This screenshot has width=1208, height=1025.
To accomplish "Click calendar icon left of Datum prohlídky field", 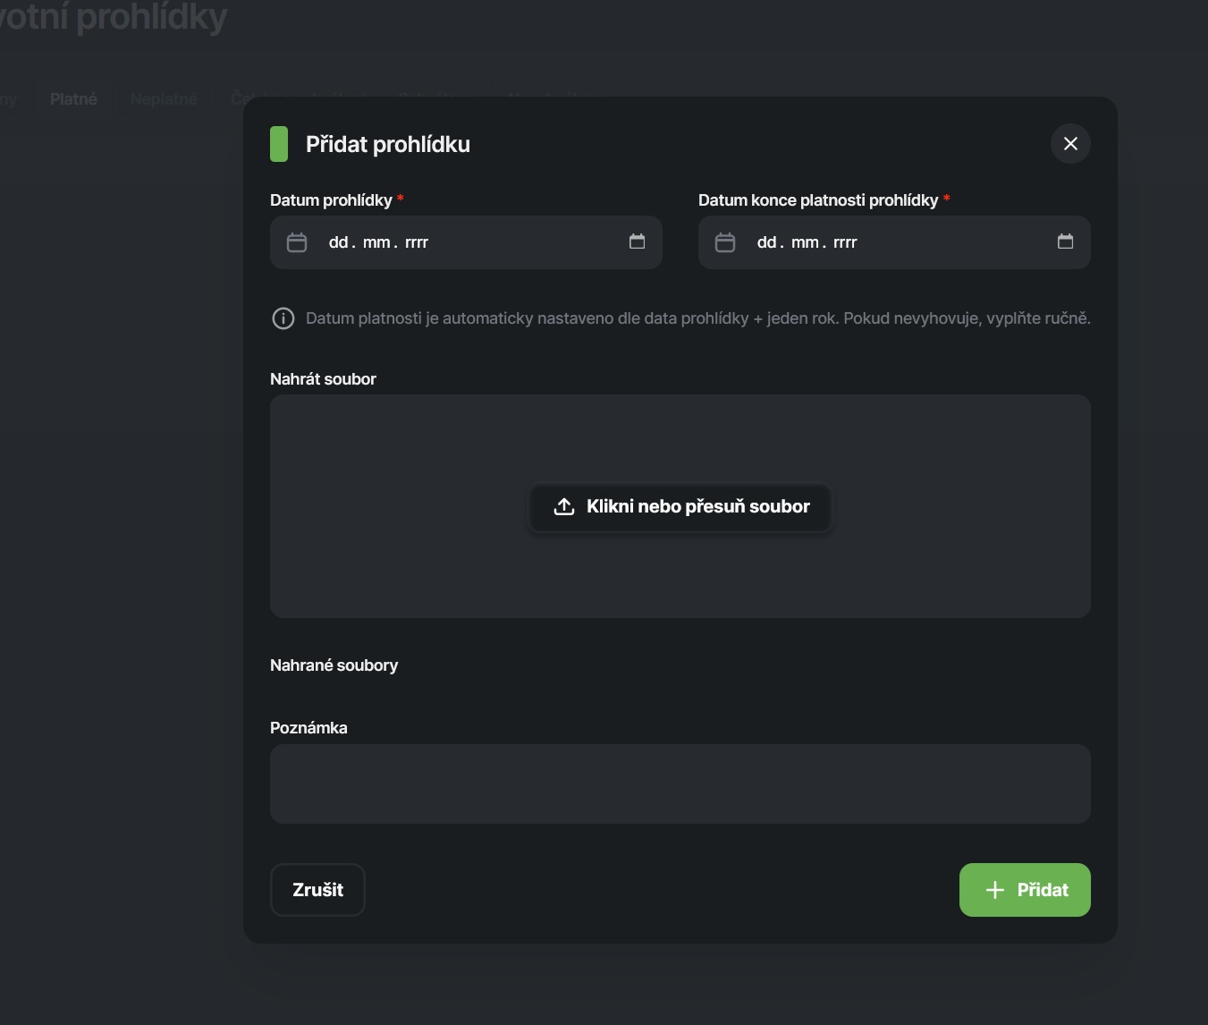I will (x=297, y=242).
